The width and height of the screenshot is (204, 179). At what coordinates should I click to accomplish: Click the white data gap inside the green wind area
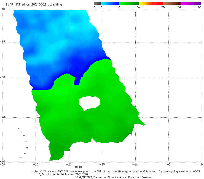coord(89,103)
